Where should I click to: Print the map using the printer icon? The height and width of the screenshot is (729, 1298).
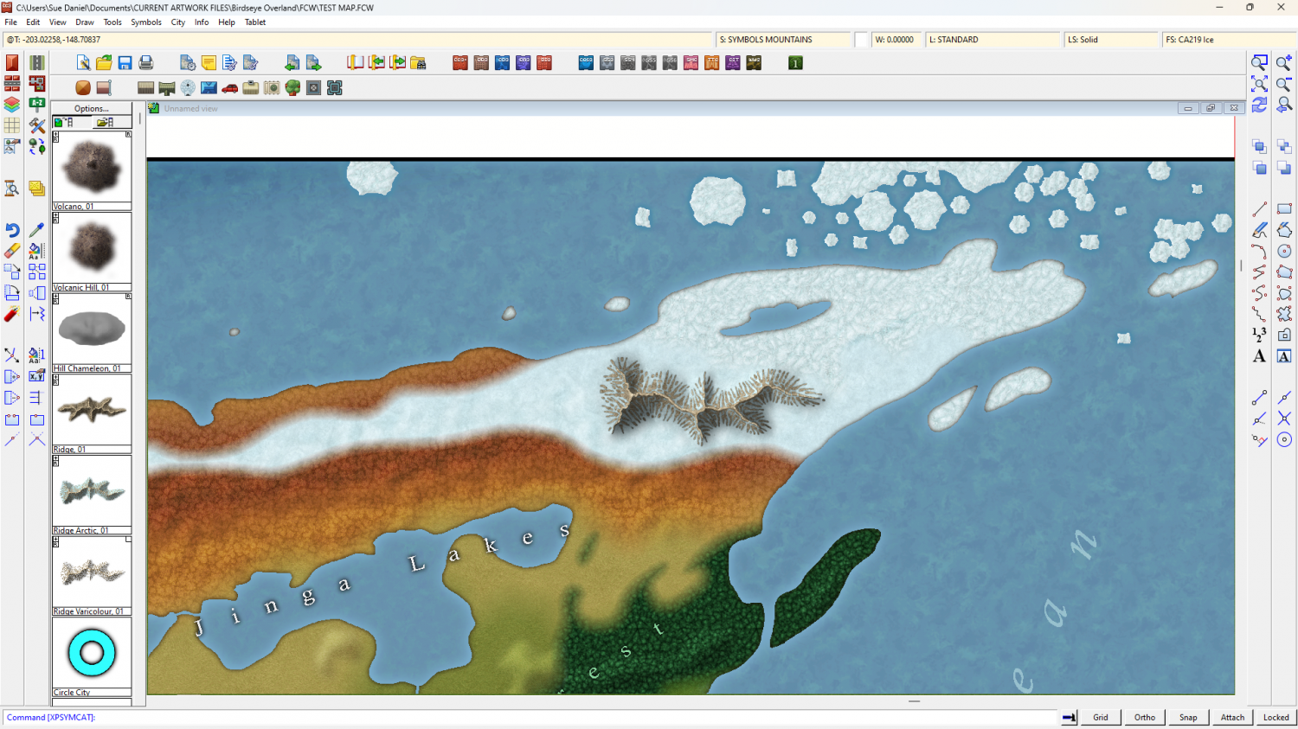[145, 62]
